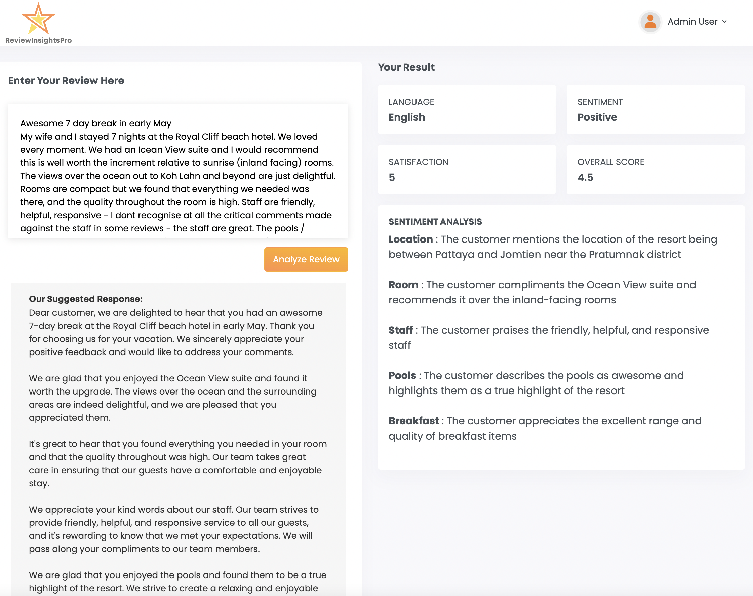This screenshot has width=753, height=596.
Task: Click the ReviewInsightsPro star logo
Action: point(38,19)
